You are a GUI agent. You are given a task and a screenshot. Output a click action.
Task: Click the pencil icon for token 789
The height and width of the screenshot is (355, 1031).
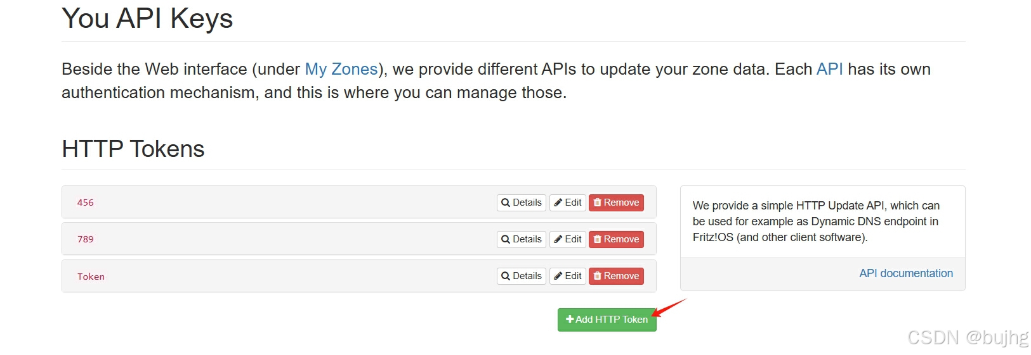click(558, 240)
